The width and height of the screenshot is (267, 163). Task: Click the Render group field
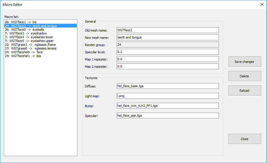(168, 45)
